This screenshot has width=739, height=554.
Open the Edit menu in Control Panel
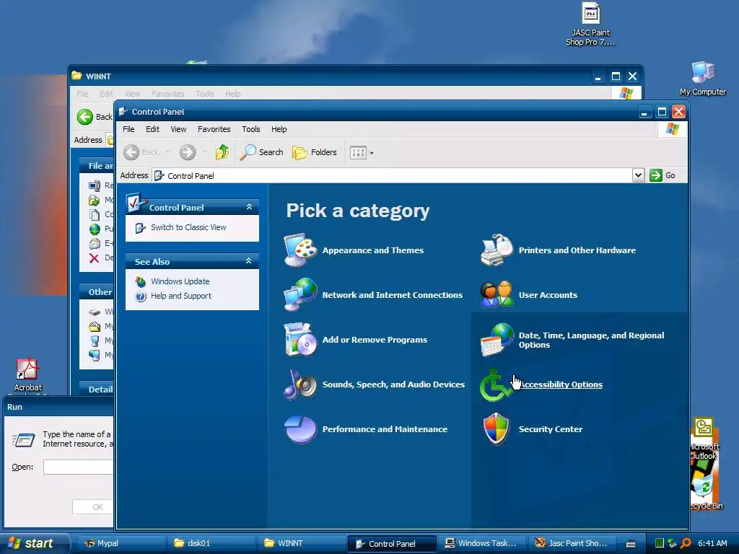coord(152,129)
